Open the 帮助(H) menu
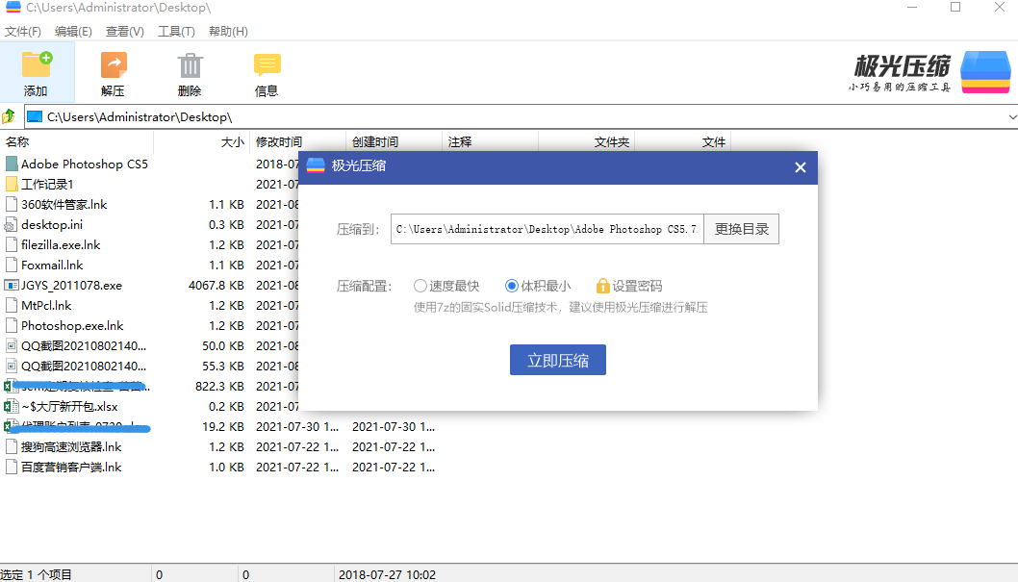The height and width of the screenshot is (582, 1018). coord(228,31)
